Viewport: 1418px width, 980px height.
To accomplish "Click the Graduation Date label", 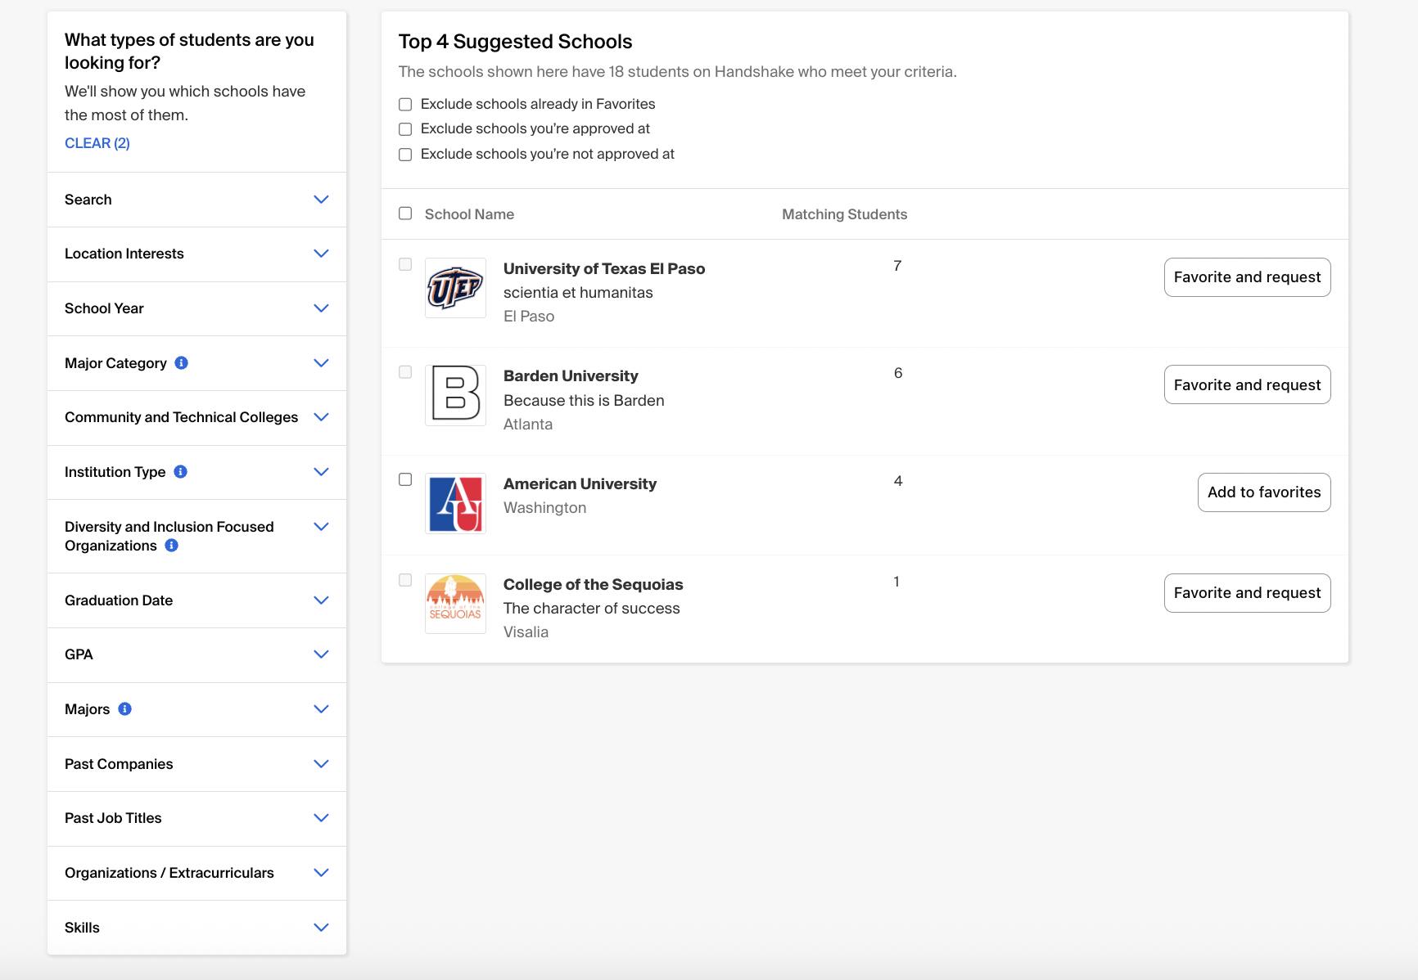I will (119, 600).
